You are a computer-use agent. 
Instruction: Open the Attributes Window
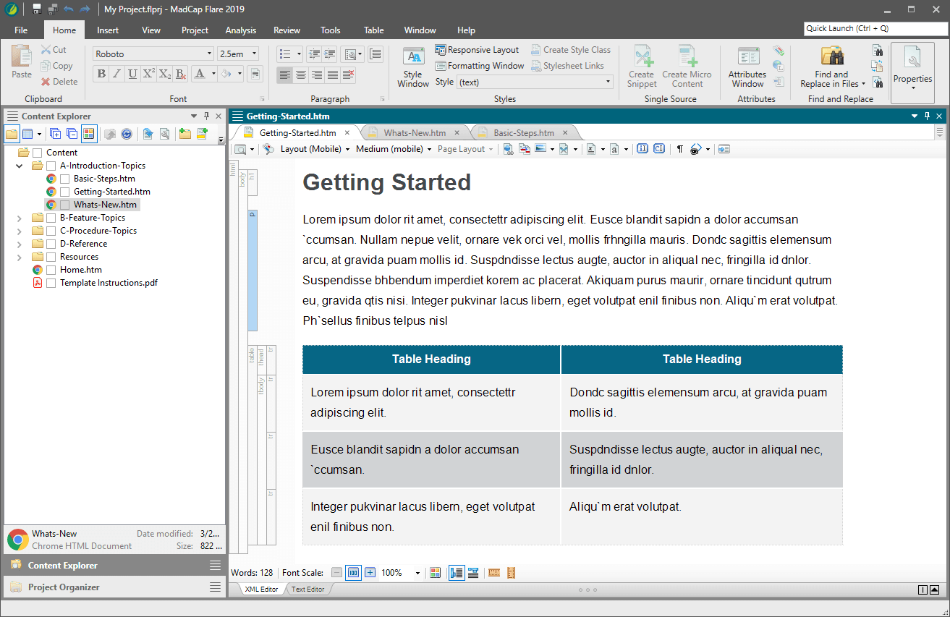pos(747,67)
